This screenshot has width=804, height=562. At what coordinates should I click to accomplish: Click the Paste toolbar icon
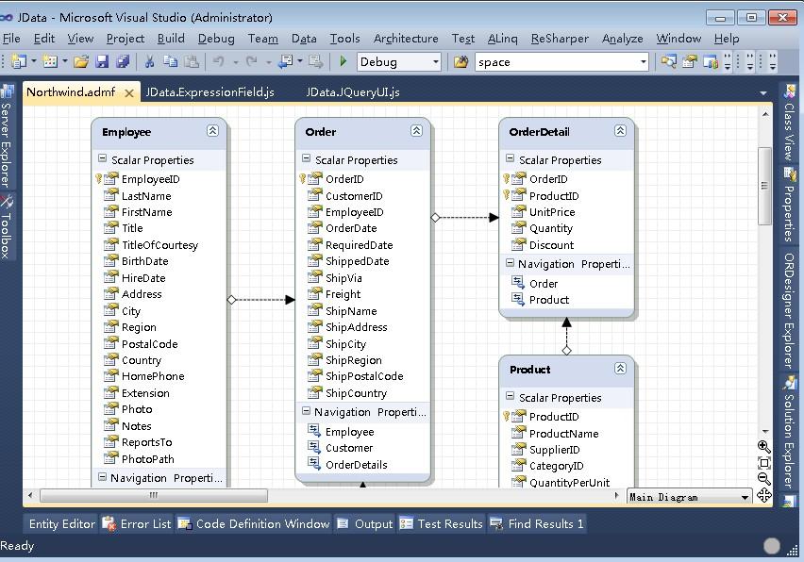point(192,62)
